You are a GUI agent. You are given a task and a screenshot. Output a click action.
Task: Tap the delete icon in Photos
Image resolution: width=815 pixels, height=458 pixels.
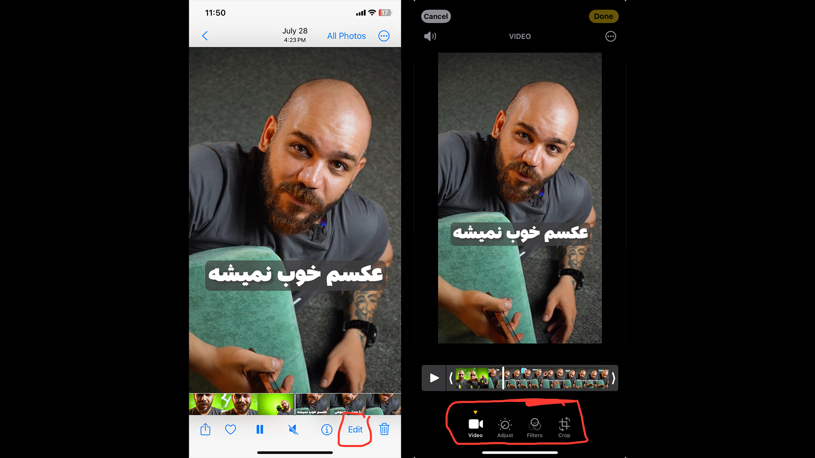pos(385,429)
